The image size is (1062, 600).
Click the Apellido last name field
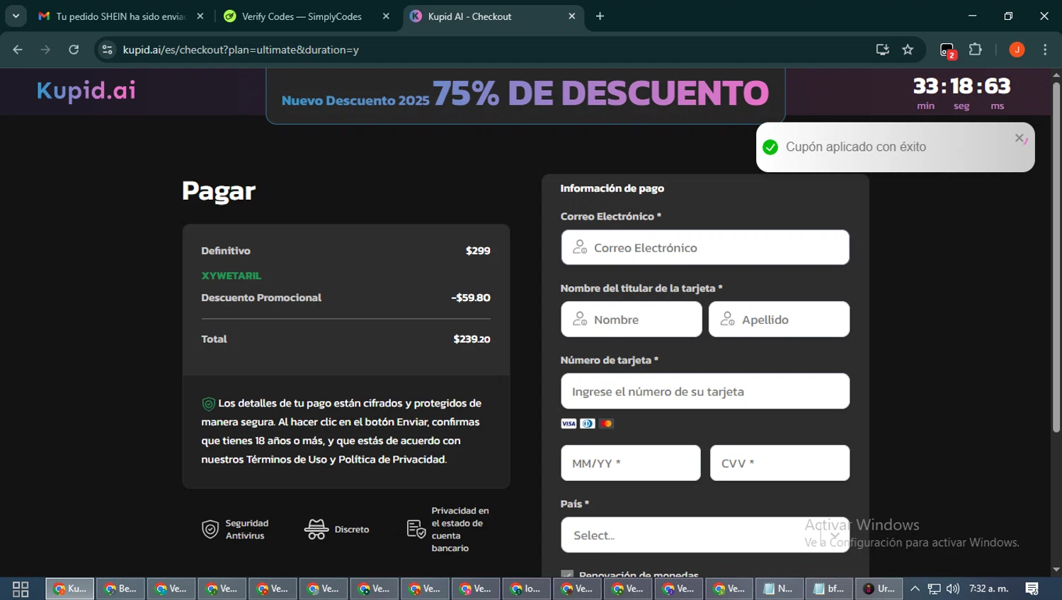[779, 319]
